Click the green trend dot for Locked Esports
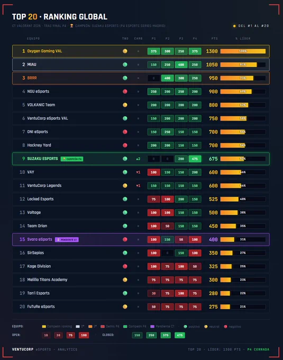 [125, 199]
